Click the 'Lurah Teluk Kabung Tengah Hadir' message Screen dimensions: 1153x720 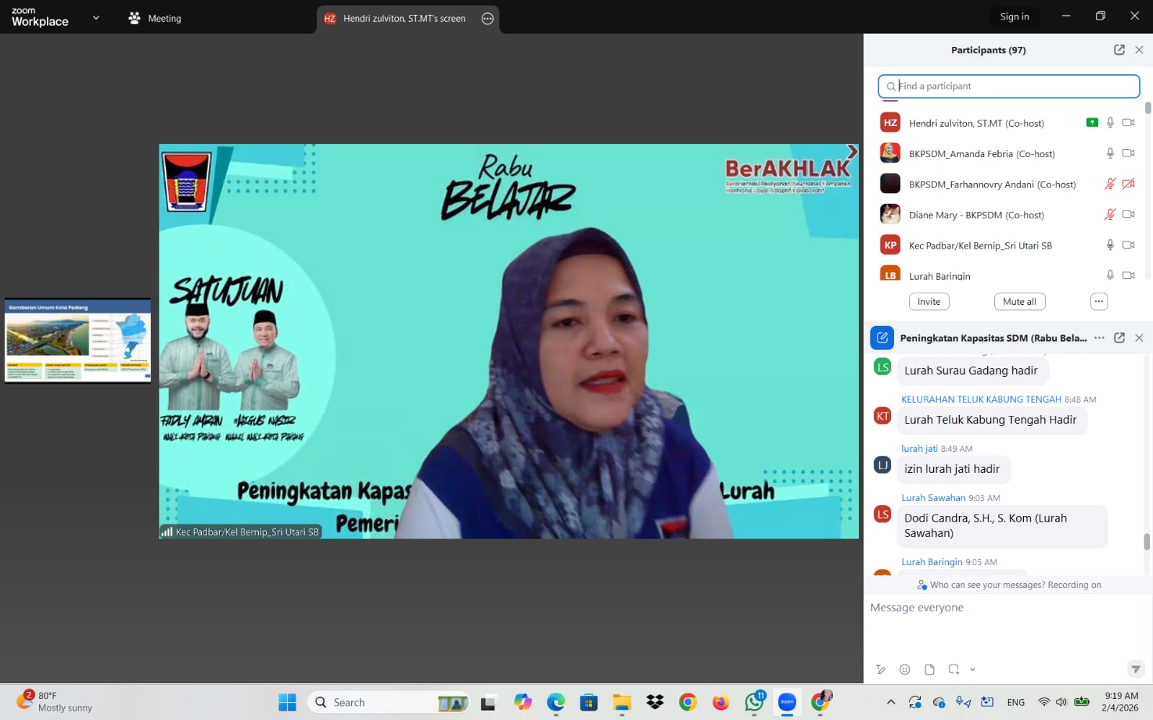991,420
